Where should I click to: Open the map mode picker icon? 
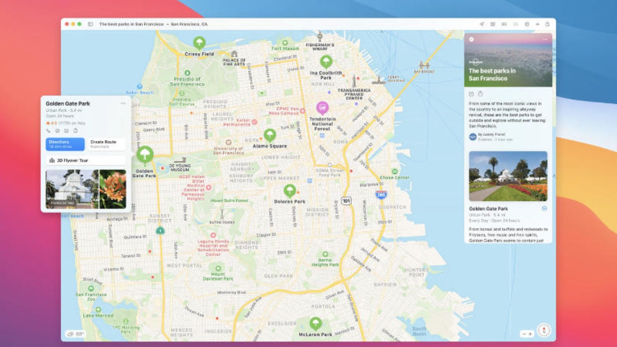[493, 24]
